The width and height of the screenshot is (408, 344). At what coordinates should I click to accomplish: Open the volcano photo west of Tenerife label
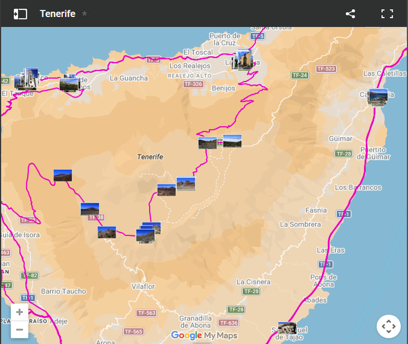63,175
